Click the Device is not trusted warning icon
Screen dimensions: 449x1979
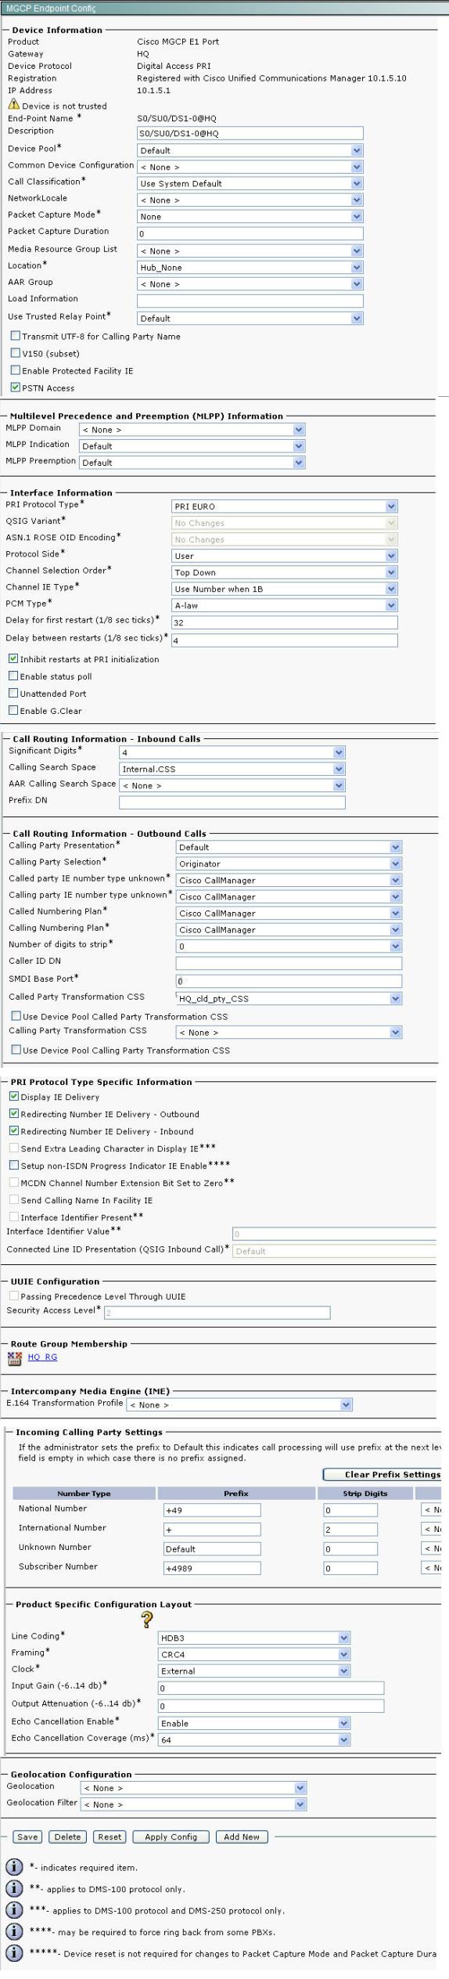pyautogui.click(x=14, y=104)
